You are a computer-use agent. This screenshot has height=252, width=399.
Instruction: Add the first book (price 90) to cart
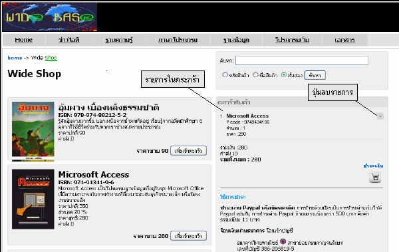coord(188,151)
